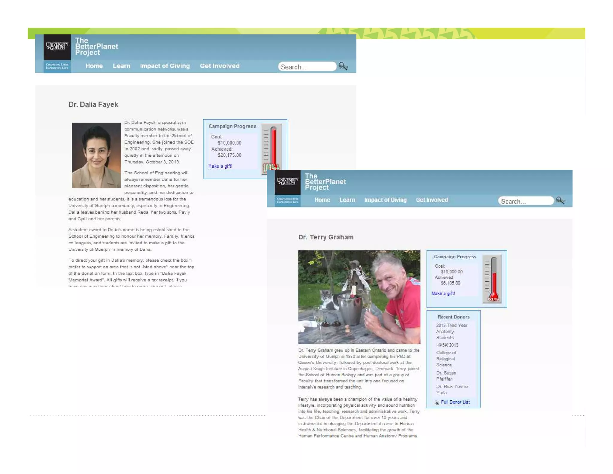Open Learn menu on Dalia Fayek page
Viewport: 613px width, 474px height.
tap(121, 66)
